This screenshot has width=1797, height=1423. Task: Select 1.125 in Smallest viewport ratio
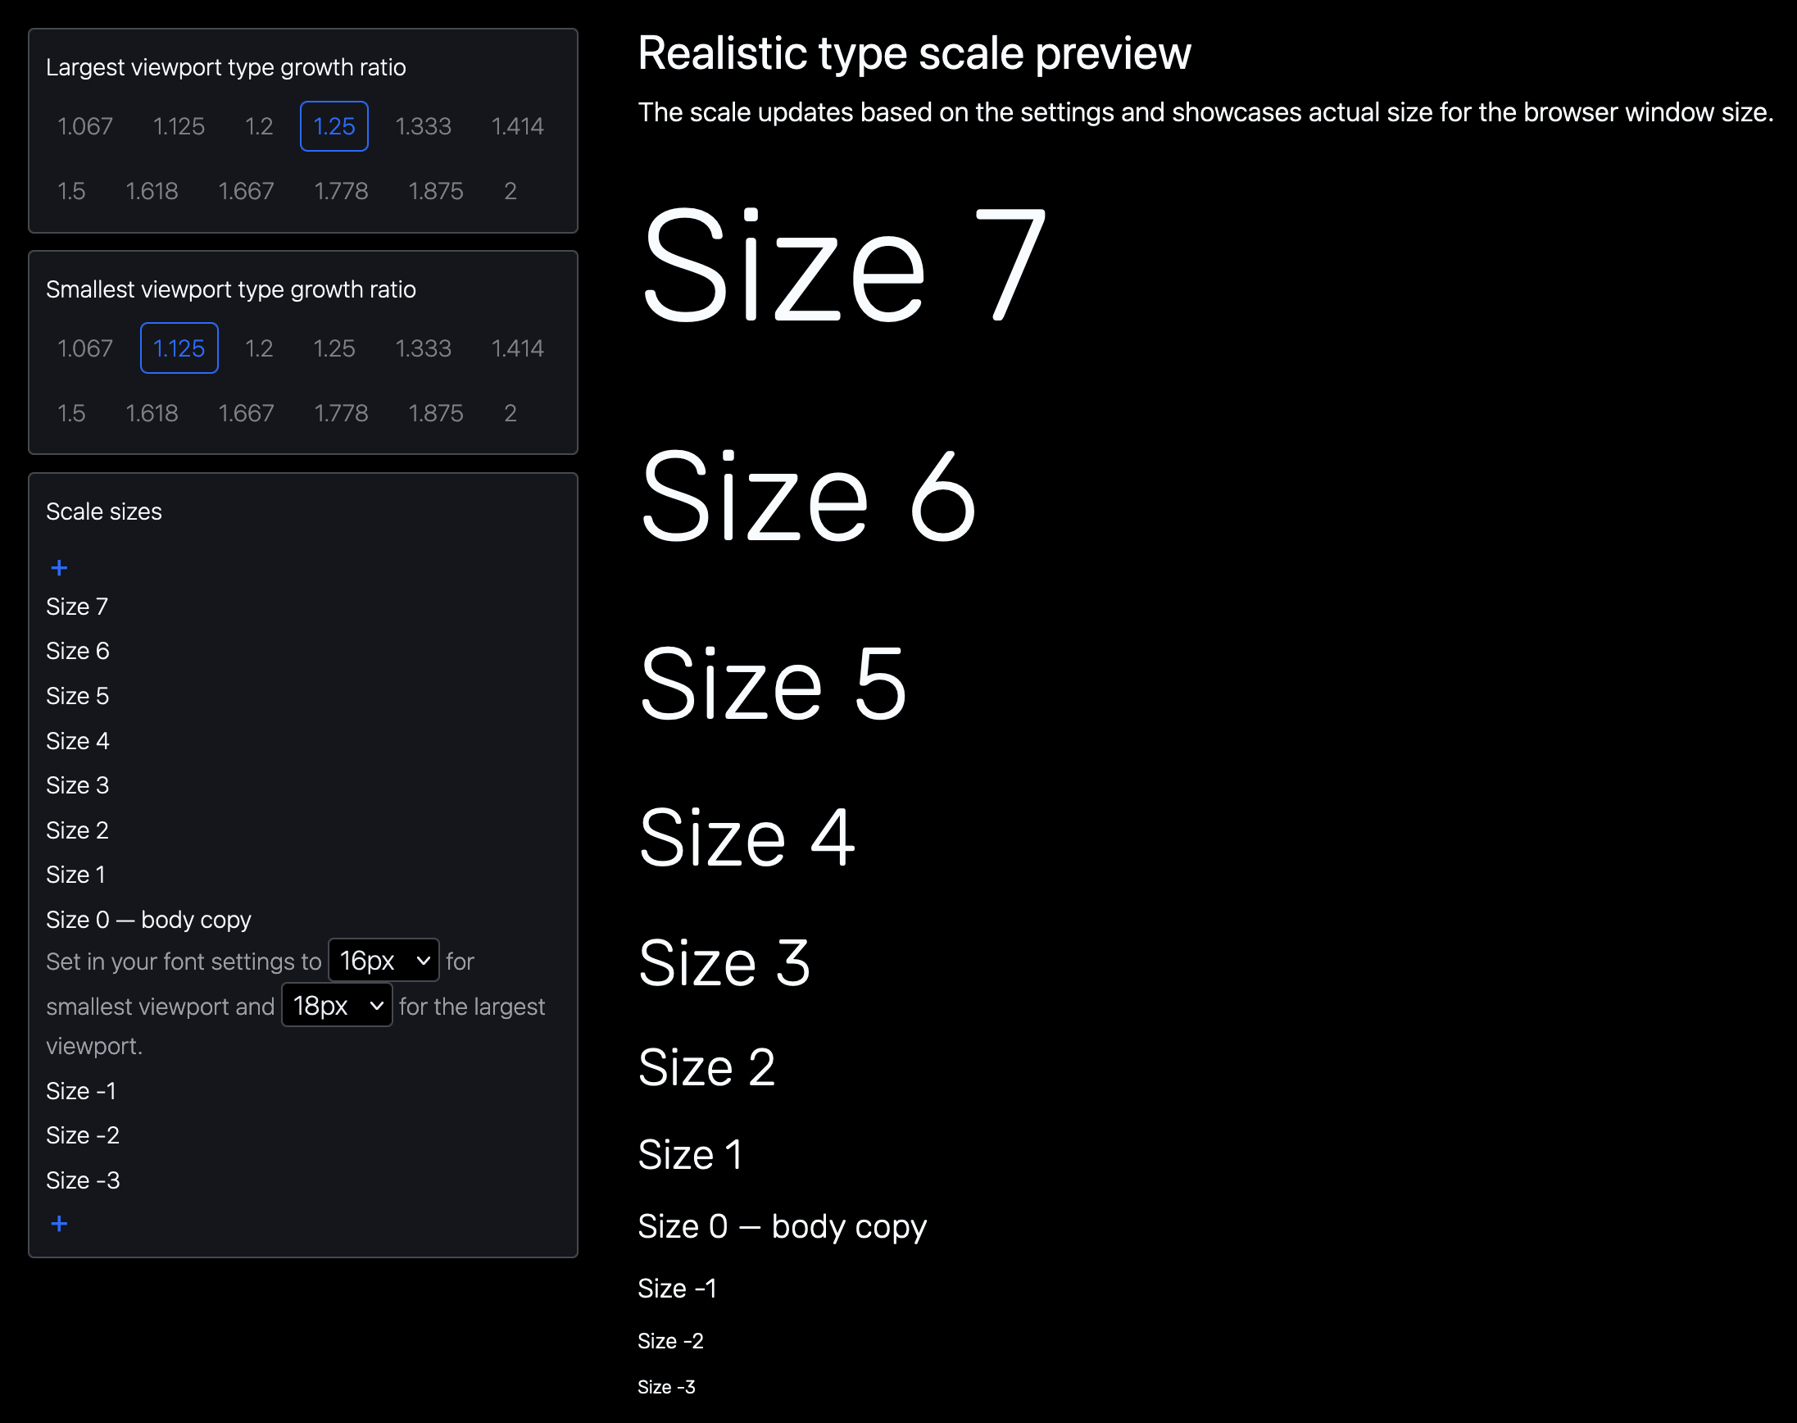click(x=179, y=348)
